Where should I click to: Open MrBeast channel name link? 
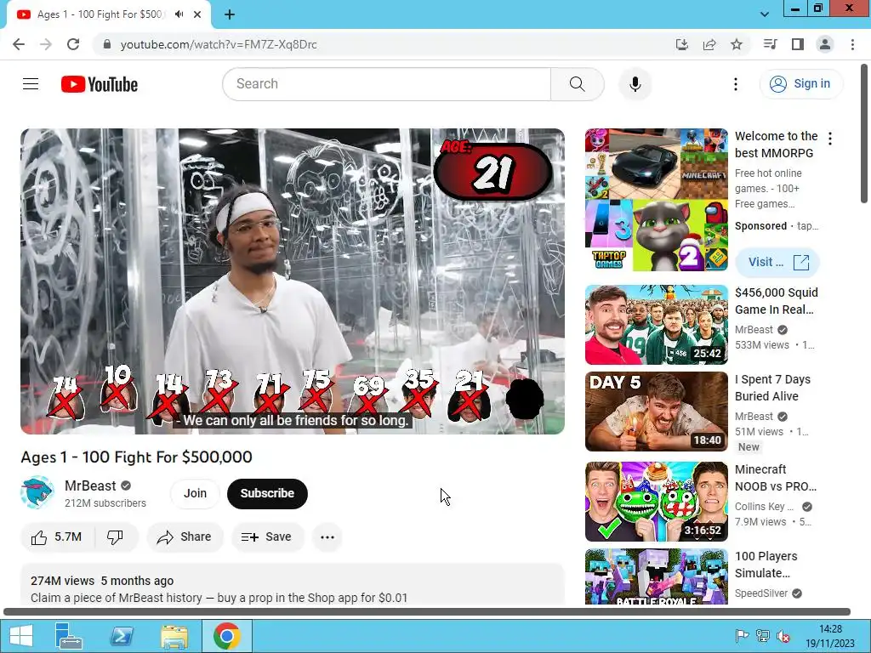[x=90, y=485]
